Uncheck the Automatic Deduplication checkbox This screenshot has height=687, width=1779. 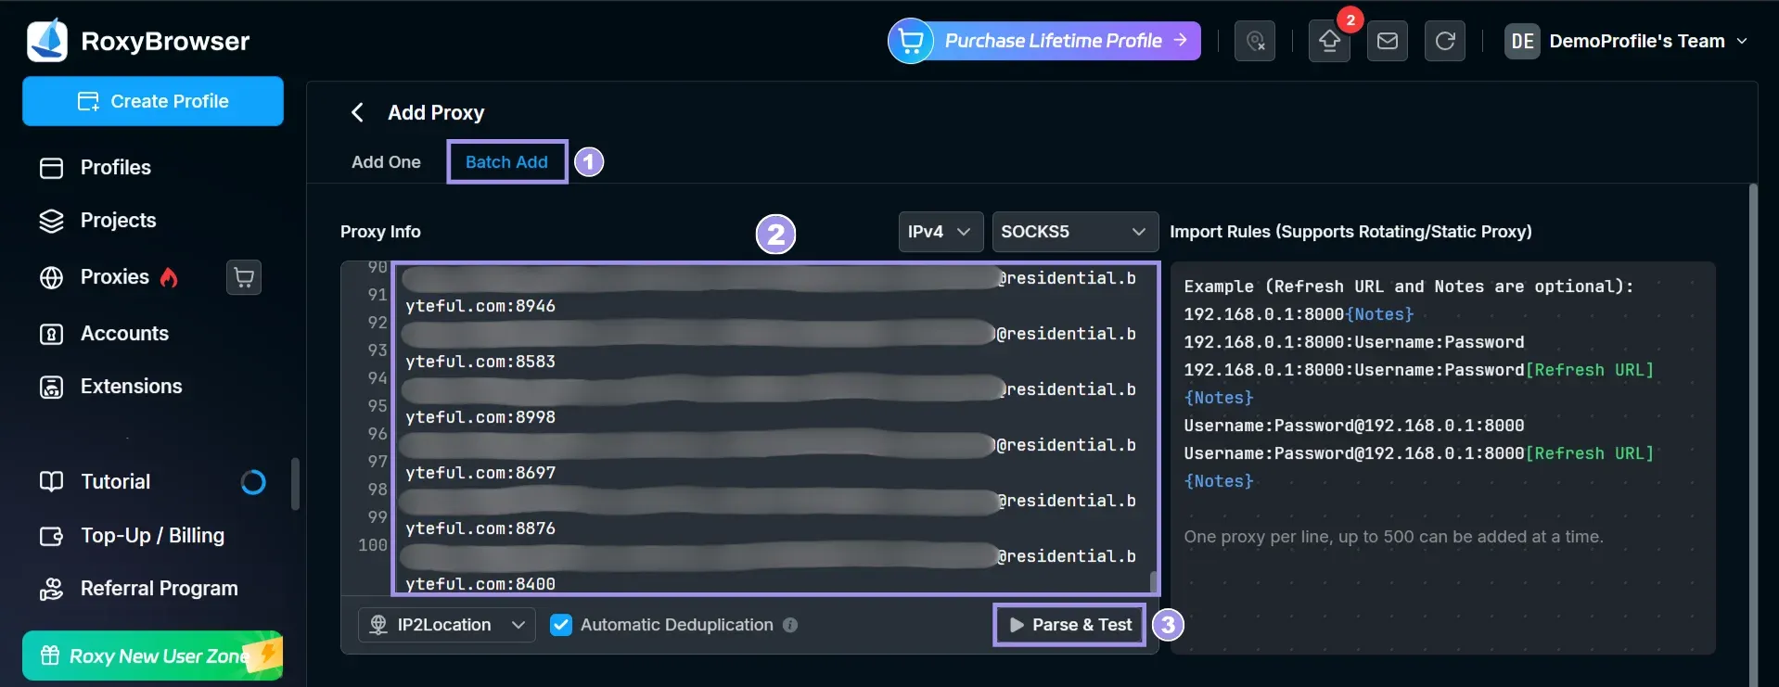(561, 625)
